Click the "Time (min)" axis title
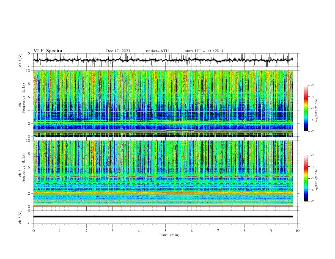The height and width of the screenshot is (259, 335). (169, 235)
